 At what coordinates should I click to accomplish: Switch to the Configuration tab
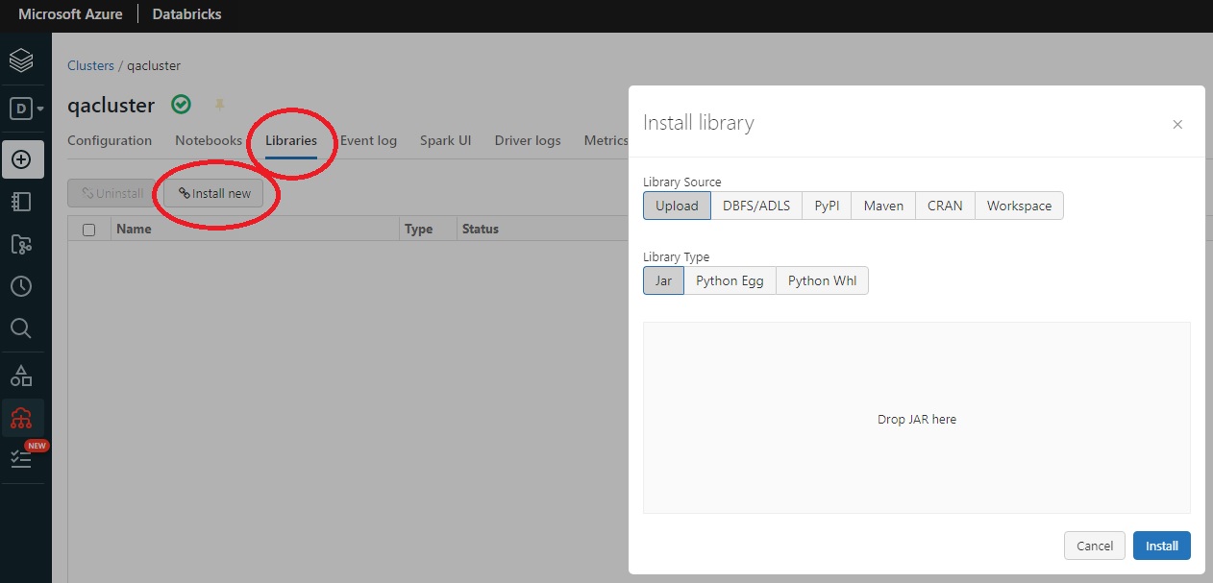click(x=110, y=140)
